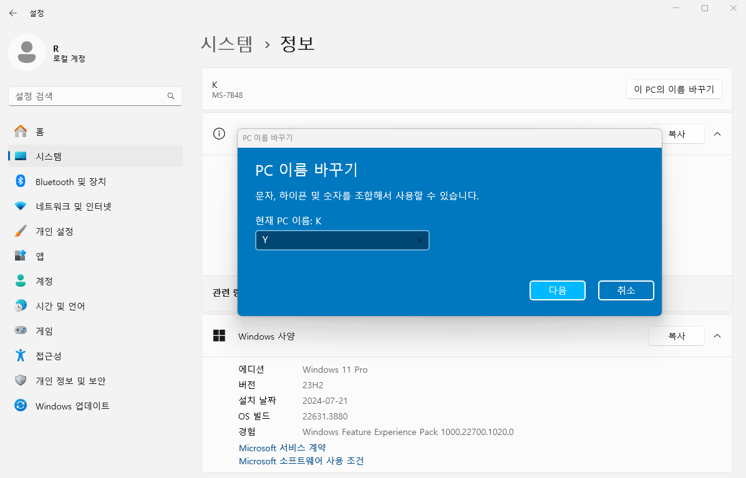This screenshot has height=478, width=746.
Task: Click the Privacy shield icon
Action: 21,380
